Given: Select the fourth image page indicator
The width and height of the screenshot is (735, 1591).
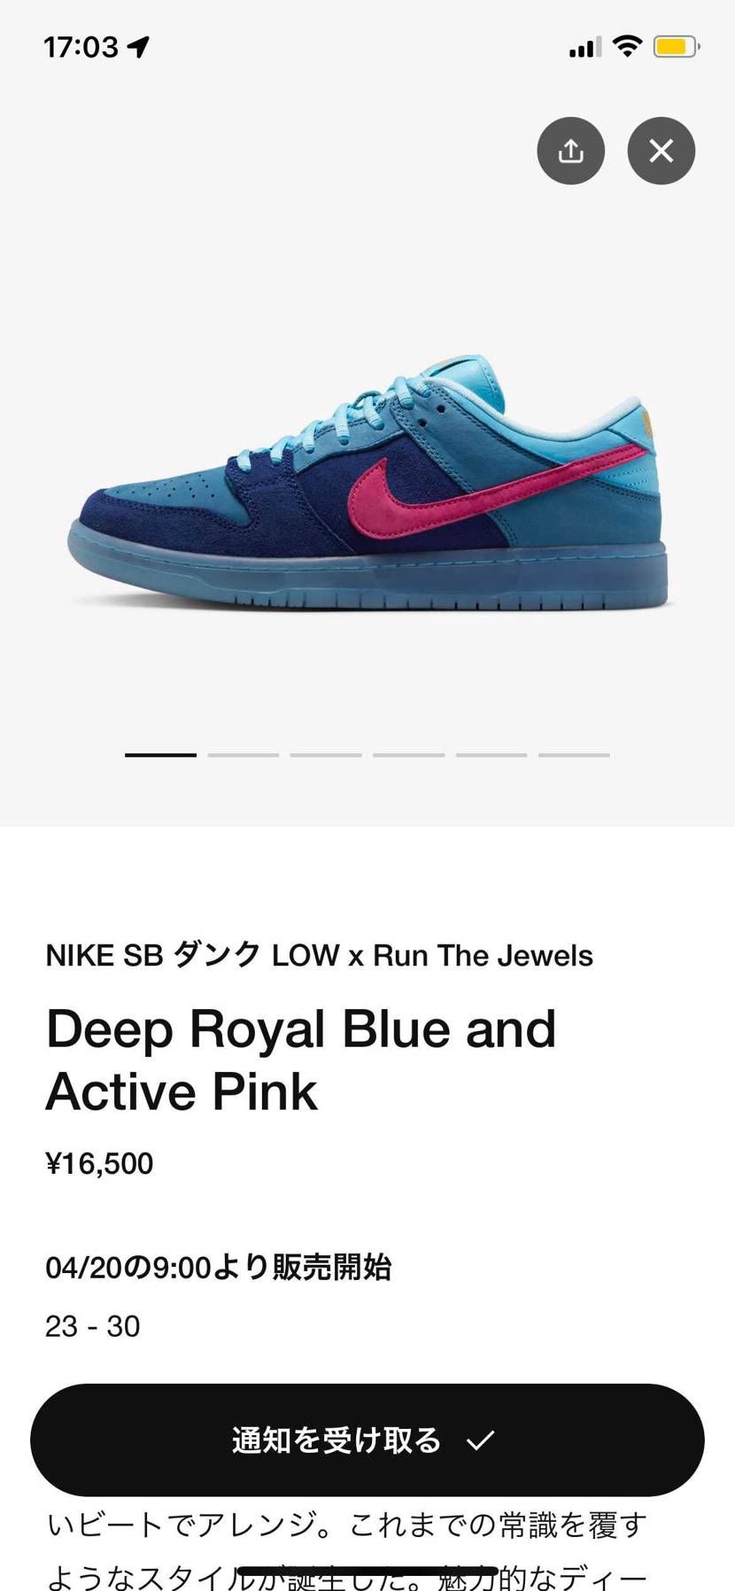Looking at the screenshot, I should tap(408, 755).
